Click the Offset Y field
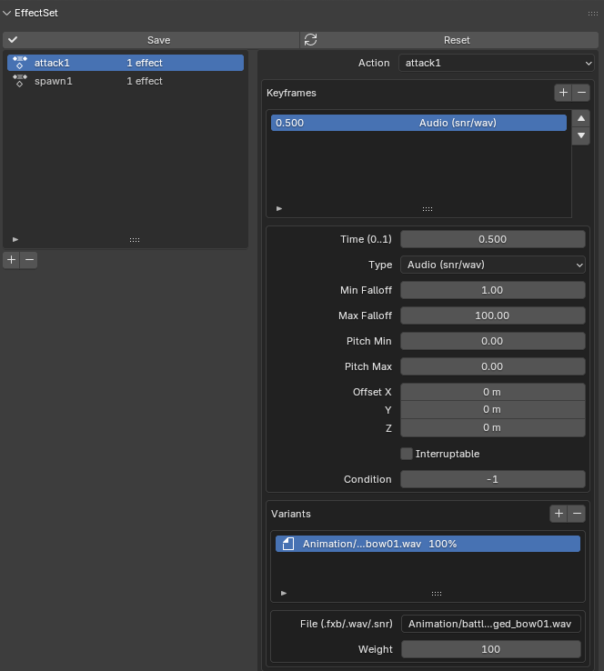Screen dimensions: 604x671 click(x=493, y=409)
